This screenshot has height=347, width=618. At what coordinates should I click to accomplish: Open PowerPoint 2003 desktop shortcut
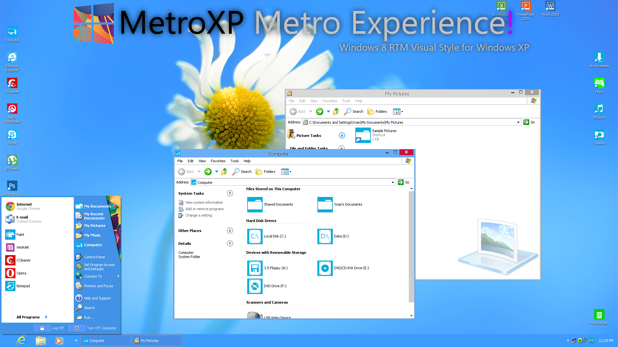[526, 10]
